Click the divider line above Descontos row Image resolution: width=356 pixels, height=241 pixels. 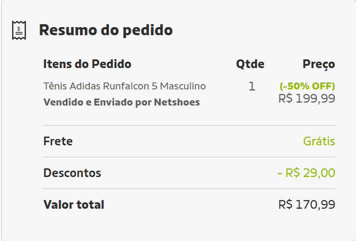tap(189, 157)
